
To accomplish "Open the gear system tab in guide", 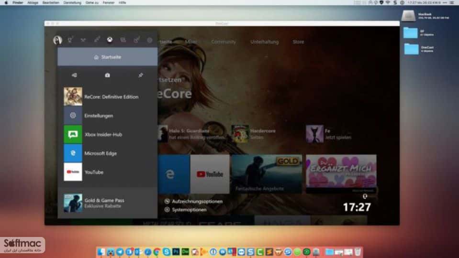I will click(x=150, y=40).
